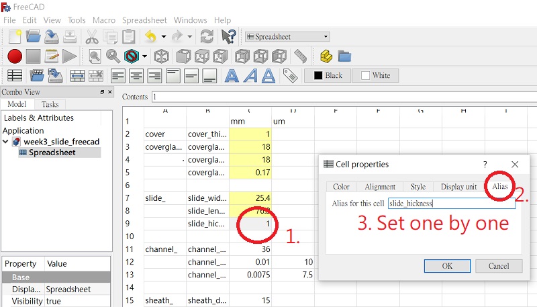Image resolution: width=537 pixels, height=307 pixels.
Task: Apply underline text style with the underlined A
Action: [268, 76]
